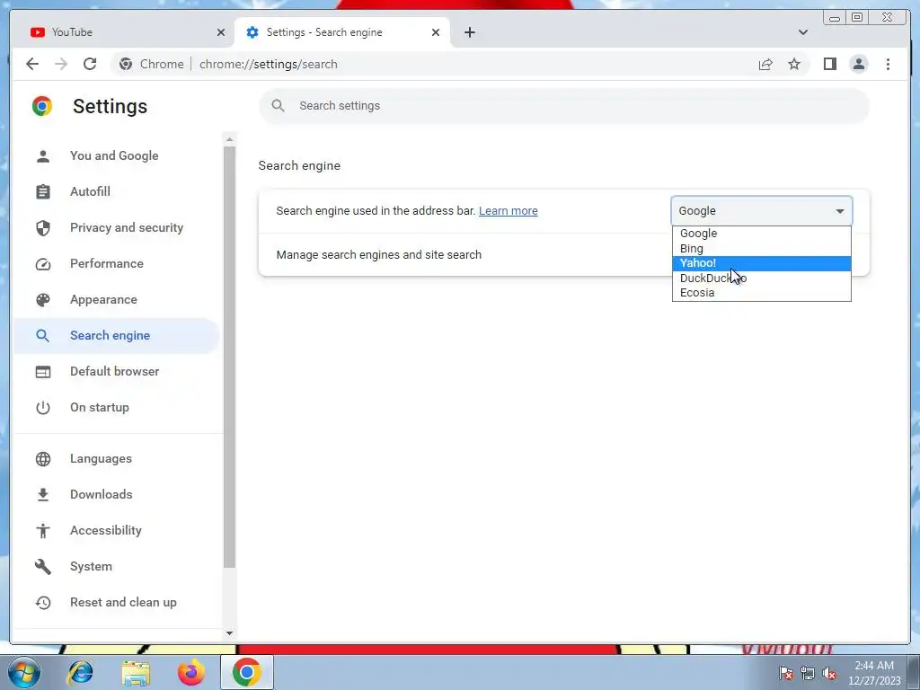Click the search engine dropdown showing Google
The width and height of the screenshot is (920, 690).
pyautogui.click(x=762, y=210)
